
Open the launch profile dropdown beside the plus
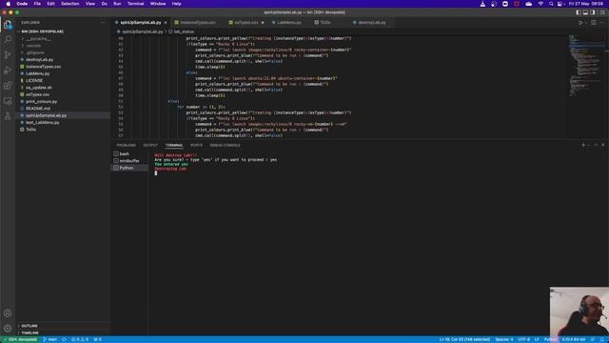(x=588, y=145)
